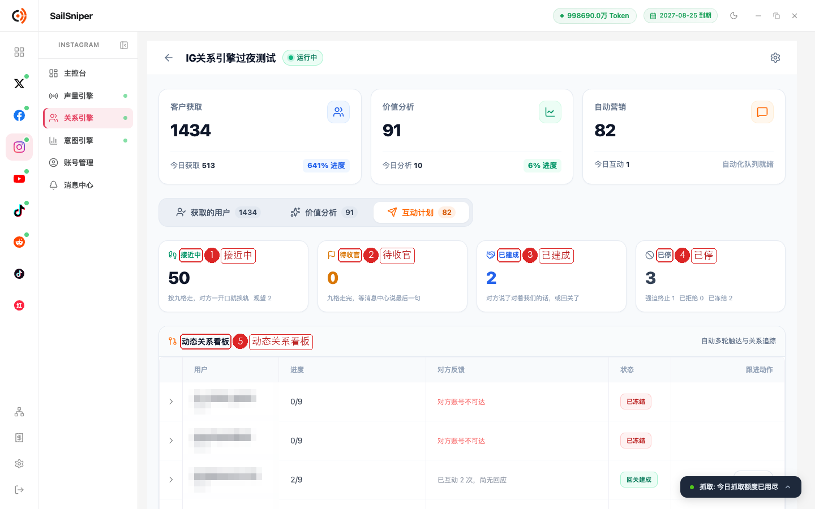Filter by the 已建成 card showing 2
This screenshot has height=509, width=815.
tap(551, 276)
